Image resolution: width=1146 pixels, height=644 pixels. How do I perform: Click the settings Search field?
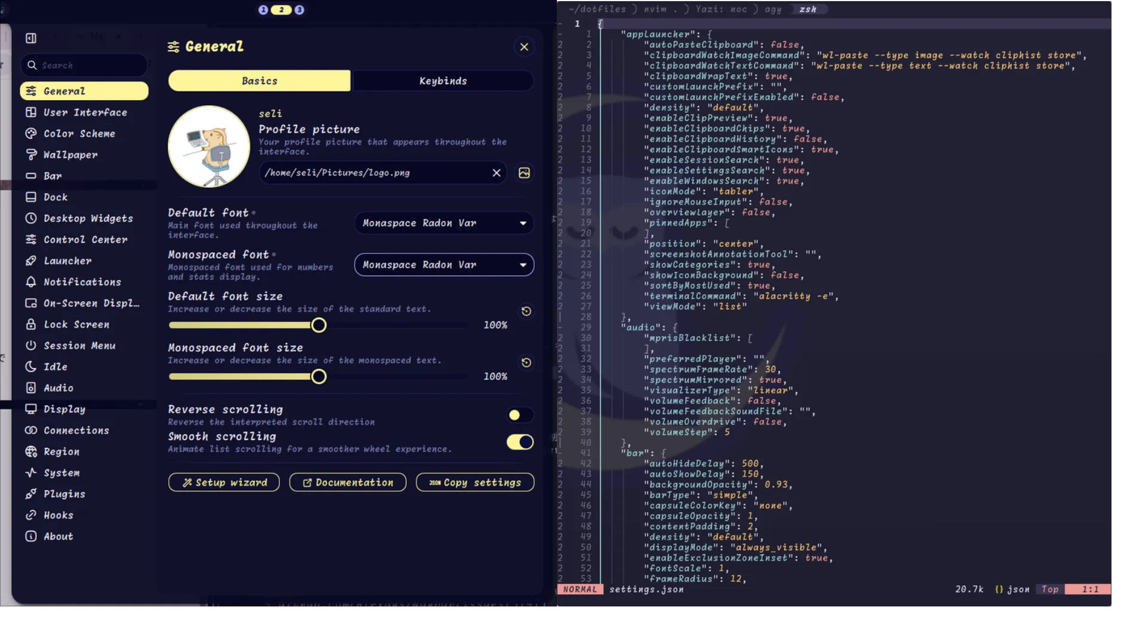pos(84,65)
